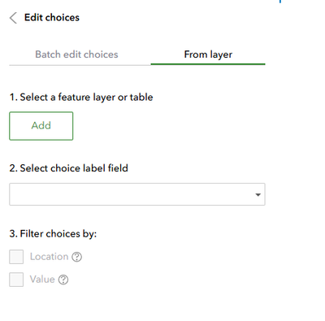The width and height of the screenshot is (325, 321).
Task: Click the Select a feature layer heading
Action: tap(81, 98)
